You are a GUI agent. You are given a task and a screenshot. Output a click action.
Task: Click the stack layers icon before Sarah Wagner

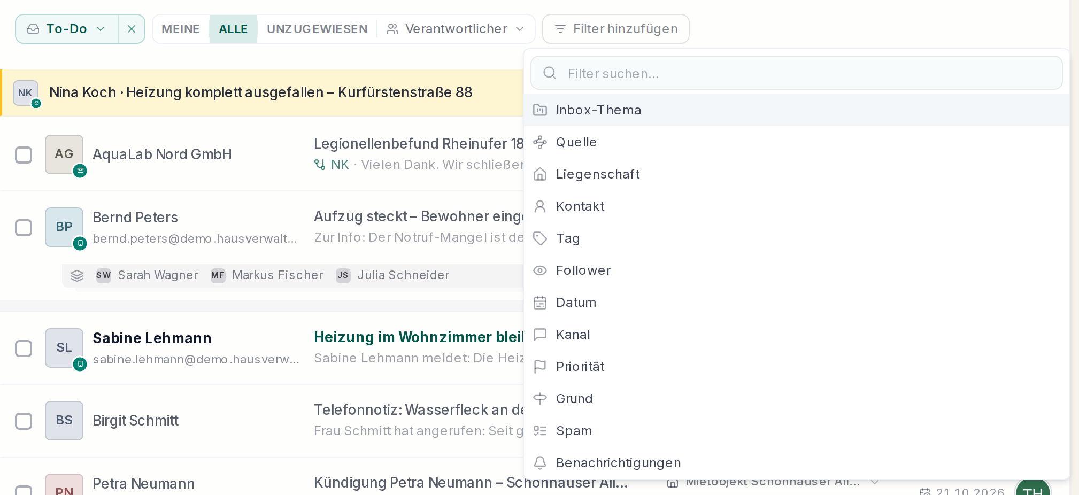point(77,275)
